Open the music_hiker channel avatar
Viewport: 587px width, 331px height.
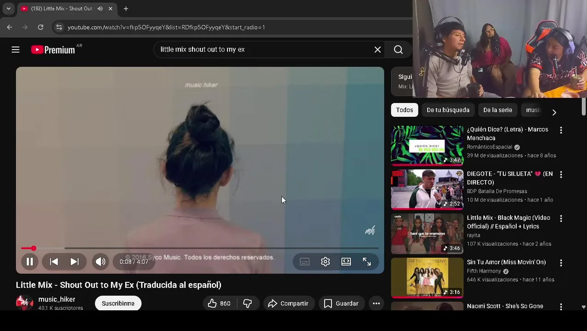point(24,303)
